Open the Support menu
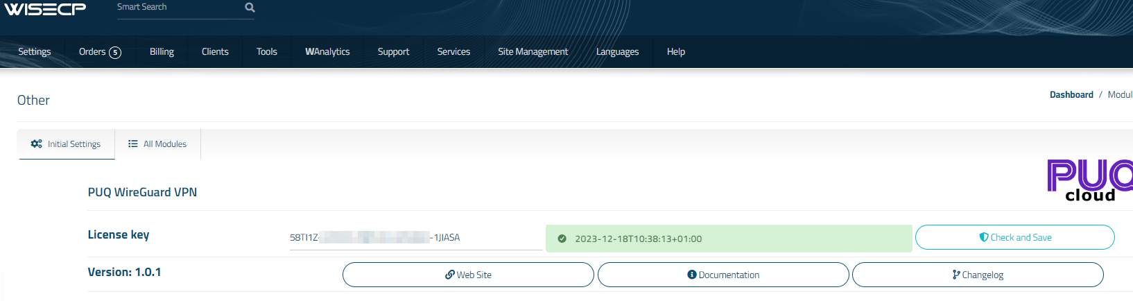The image size is (1133, 301). (393, 51)
